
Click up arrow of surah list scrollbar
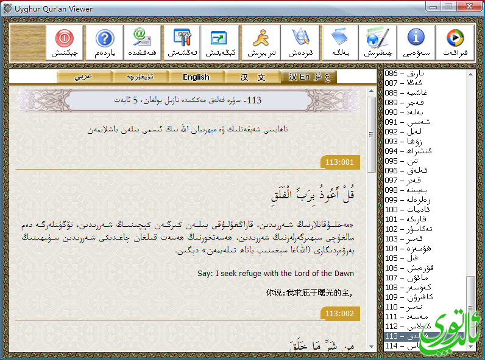[470, 74]
